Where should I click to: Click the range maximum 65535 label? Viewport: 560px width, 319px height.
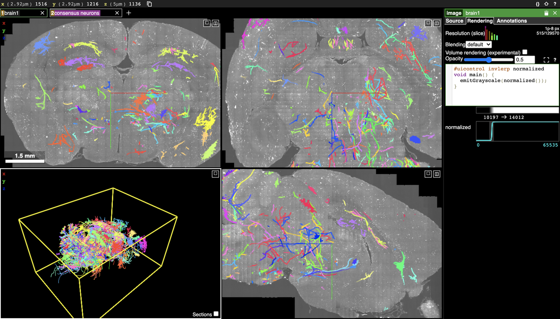point(550,145)
